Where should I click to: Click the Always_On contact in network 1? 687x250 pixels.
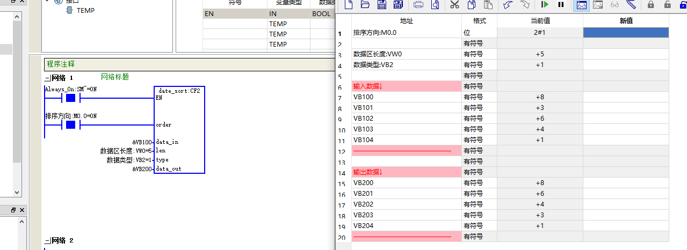click(70, 98)
